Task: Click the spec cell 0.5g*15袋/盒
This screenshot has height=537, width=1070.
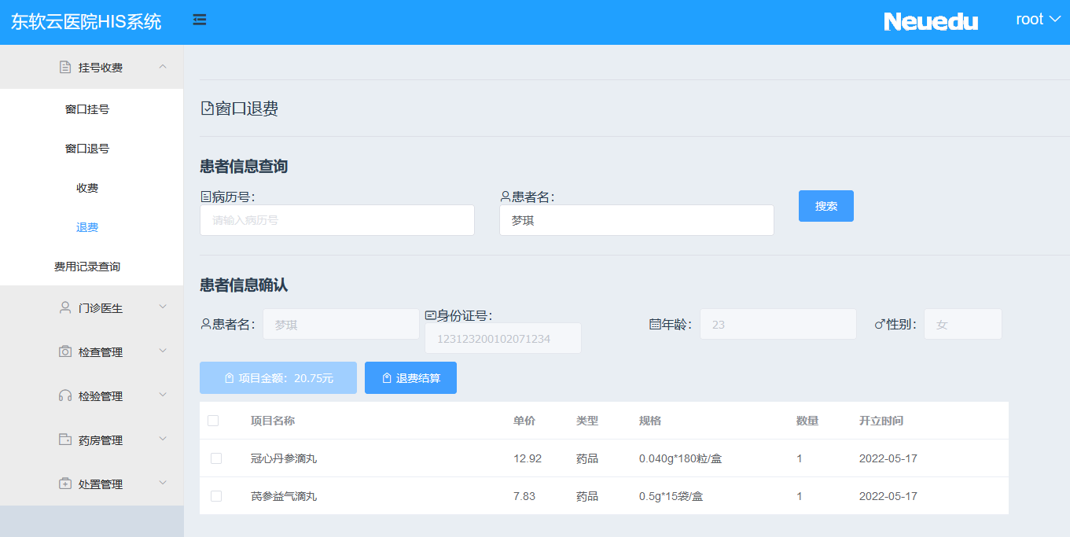Action: 671,496
